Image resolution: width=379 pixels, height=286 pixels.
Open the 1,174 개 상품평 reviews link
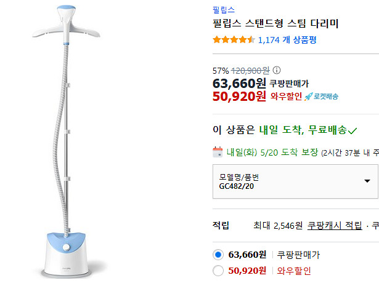(288, 40)
